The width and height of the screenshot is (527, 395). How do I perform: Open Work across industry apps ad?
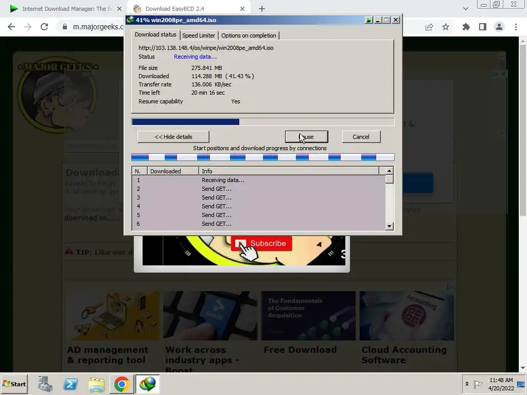click(210, 331)
